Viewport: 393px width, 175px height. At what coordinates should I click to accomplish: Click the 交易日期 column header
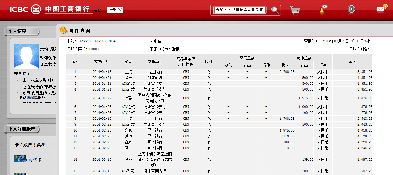point(102,61)
